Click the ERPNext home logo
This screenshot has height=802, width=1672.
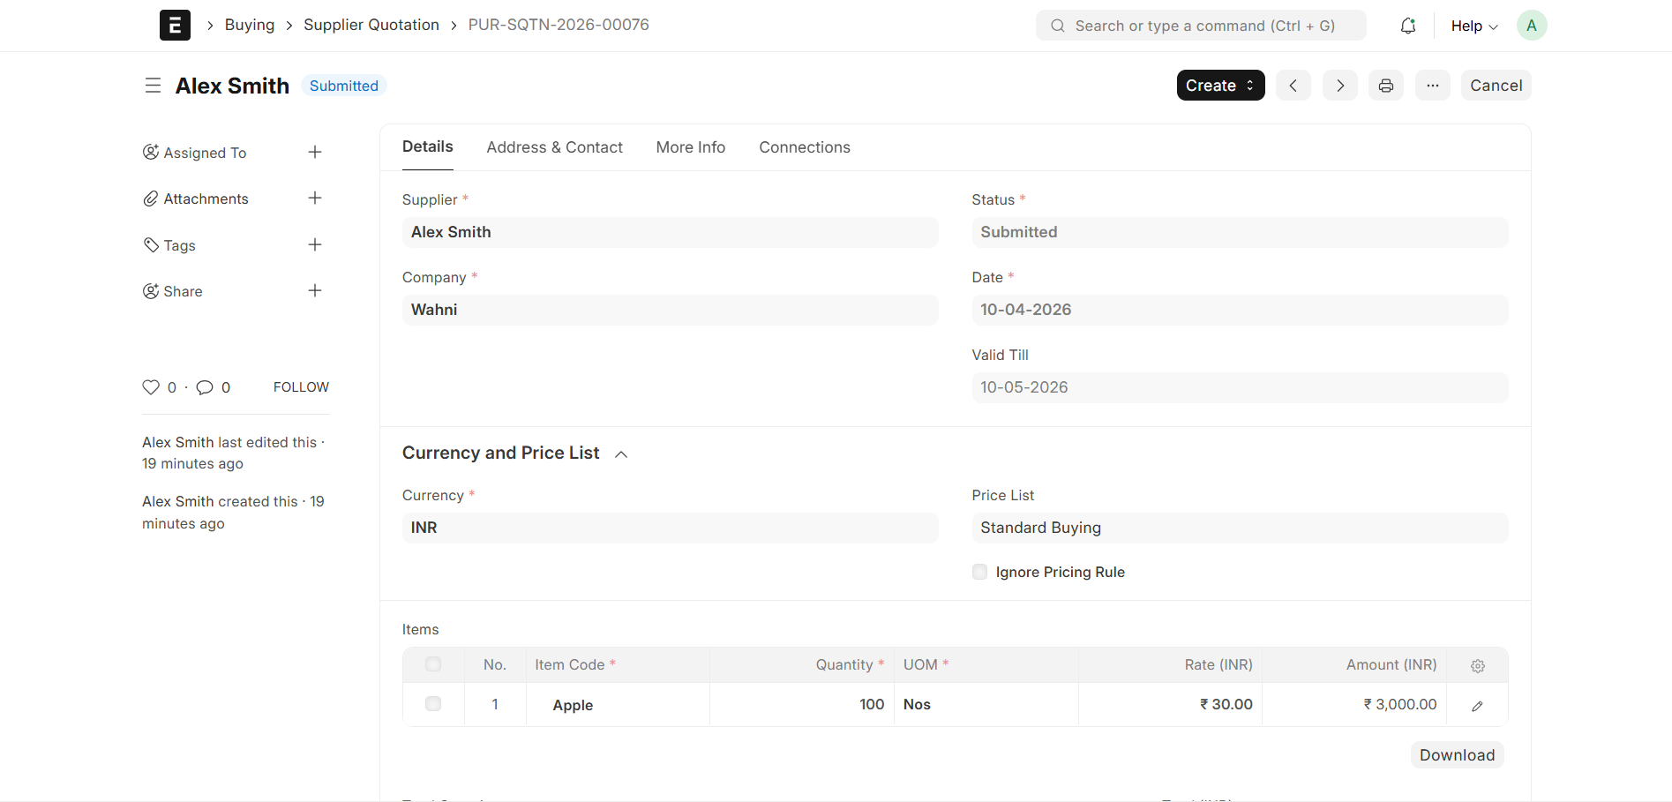[x=175, y=25]
